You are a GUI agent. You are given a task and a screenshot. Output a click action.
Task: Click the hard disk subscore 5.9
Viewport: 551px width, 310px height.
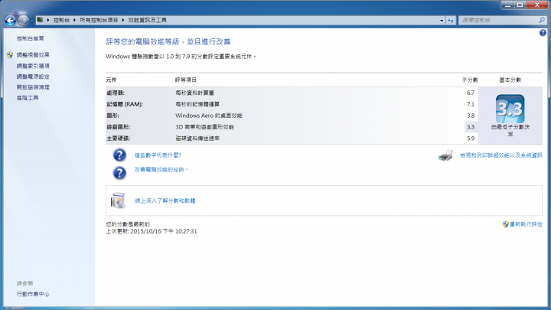point(471,138)
